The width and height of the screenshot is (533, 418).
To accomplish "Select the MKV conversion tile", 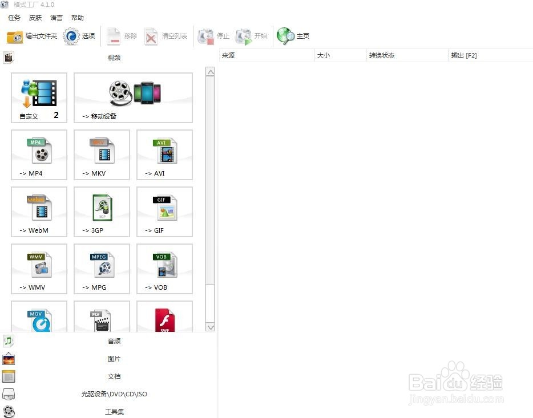I will coord(102,155).
